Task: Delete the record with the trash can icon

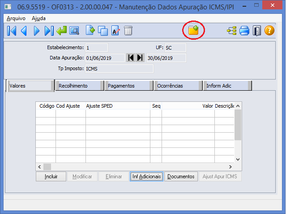Action: (x=128, y=30)
